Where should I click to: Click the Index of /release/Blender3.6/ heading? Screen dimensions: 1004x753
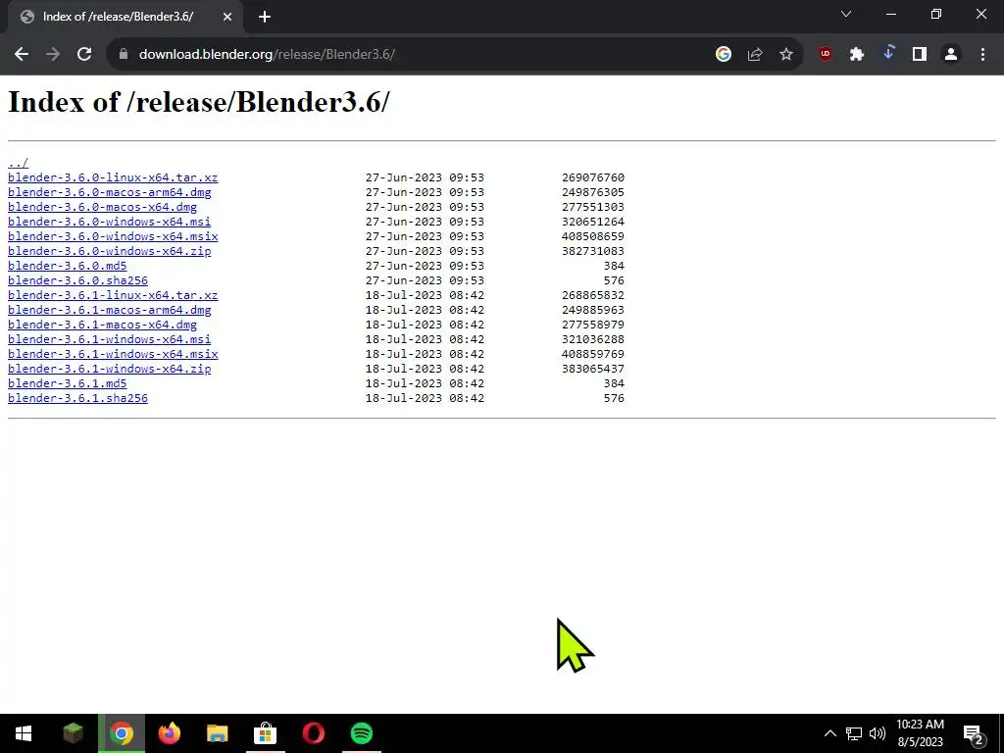(198, 102)
